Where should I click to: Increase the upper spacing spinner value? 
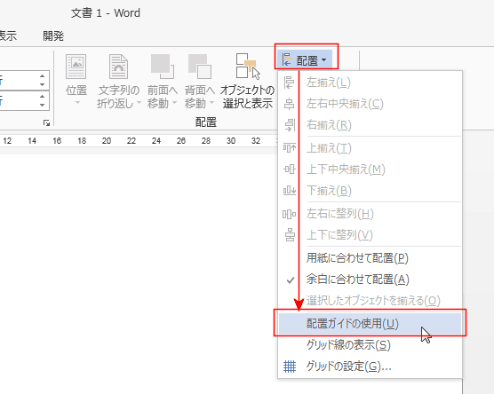click(43, 76)
